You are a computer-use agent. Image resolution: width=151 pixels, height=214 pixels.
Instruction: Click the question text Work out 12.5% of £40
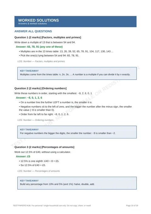[42, 152]
